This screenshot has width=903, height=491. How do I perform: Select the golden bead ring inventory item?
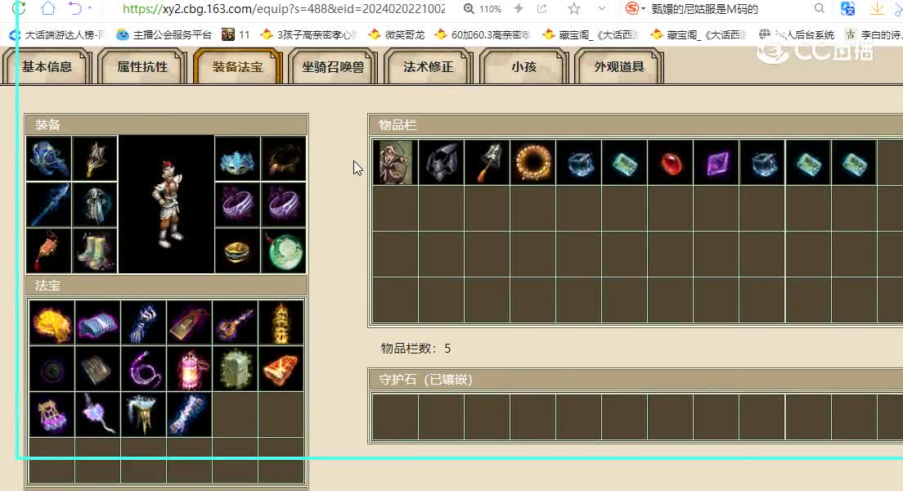coord(532,163)
